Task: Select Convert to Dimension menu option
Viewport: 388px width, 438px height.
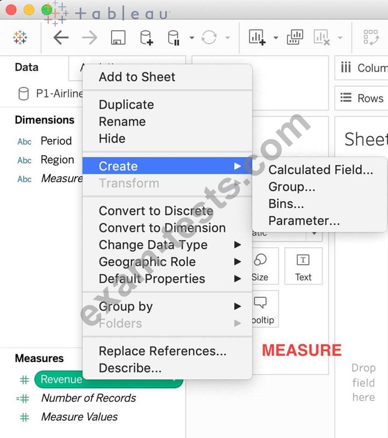Action: (x=162, y=228)
